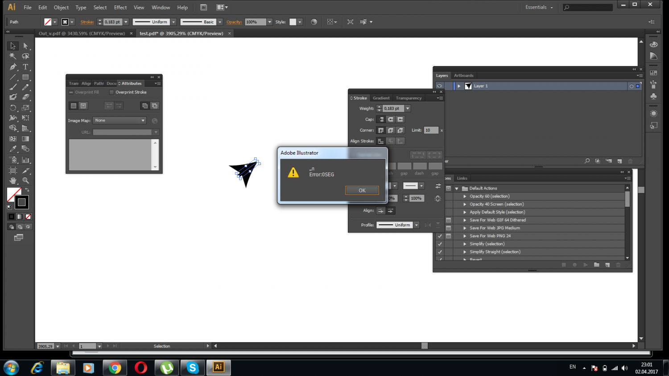Click the miter Limit input field

tap(431, 130)
